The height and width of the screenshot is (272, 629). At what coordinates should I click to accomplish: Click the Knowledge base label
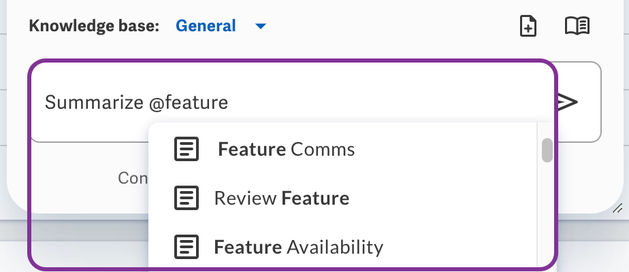click(x=94, y=26)
